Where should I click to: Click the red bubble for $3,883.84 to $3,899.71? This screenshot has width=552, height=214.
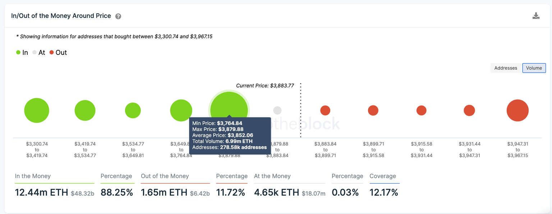pos(325,110)
